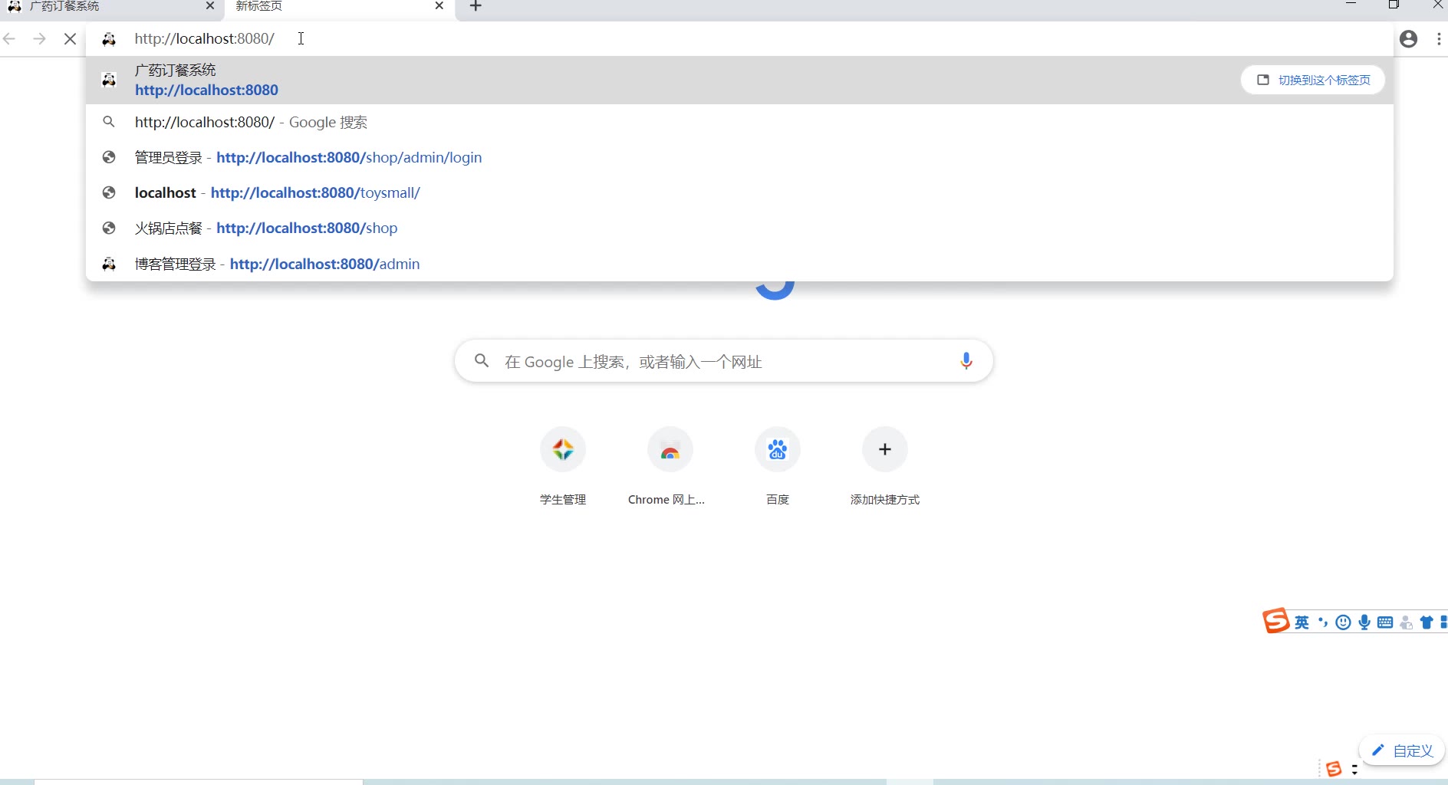Choose the 广药订餐系统 localhost:8080 suggestion
This screenshot has width=1448, height=785.
[x=739, y=80]
